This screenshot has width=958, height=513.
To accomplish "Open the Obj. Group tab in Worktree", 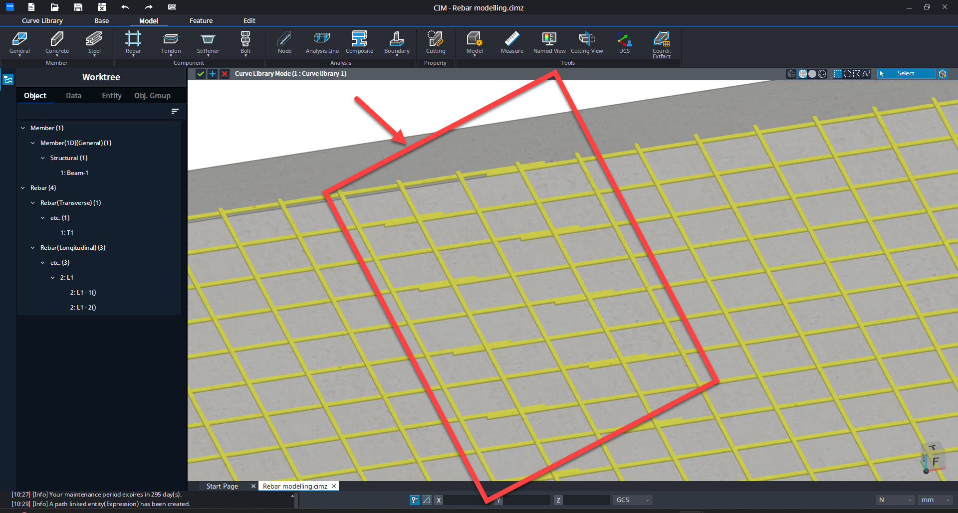I will coord(152,96).
